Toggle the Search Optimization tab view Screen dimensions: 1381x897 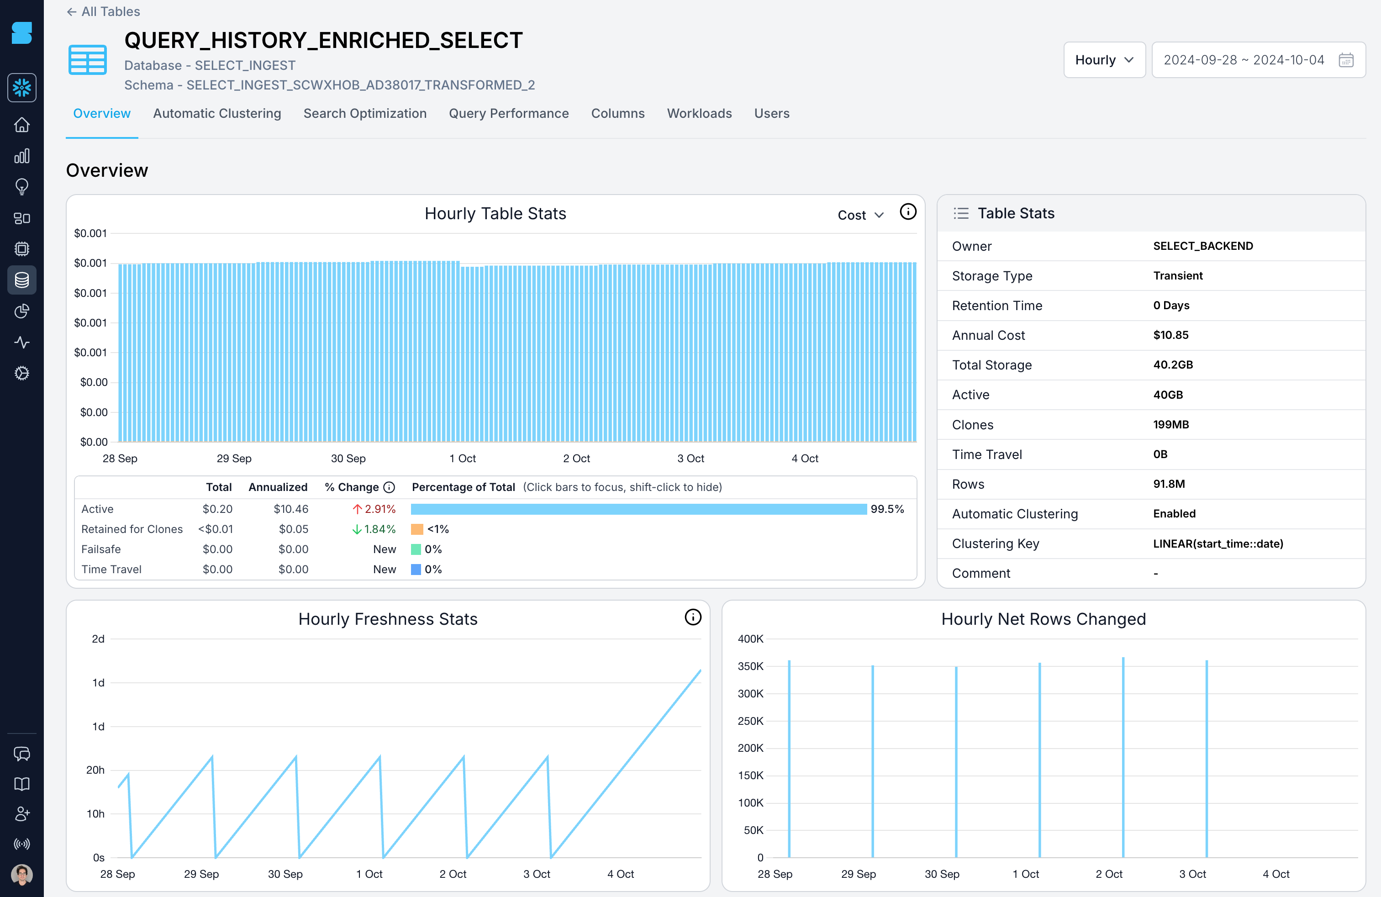tap(365, 114)
